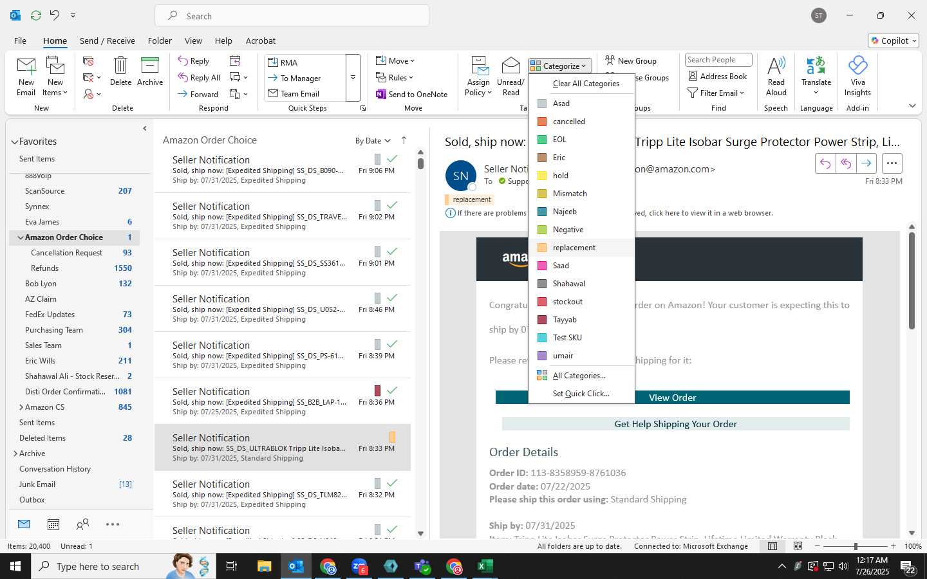Toggle completion check on Fri 9:02 PM email
Image resolution: width=927 pixels, height=579 pixels.
click(x=392, y=205)
